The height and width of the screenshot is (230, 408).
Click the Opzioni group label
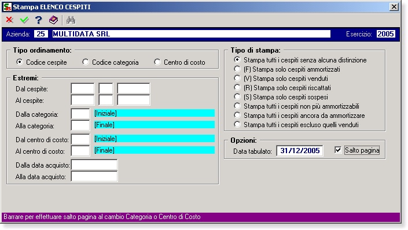click(x=244, y=140)
